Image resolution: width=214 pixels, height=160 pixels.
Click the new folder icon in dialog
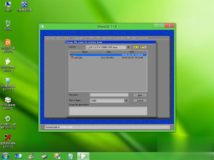pyautogui.click(x=143, y=47)
